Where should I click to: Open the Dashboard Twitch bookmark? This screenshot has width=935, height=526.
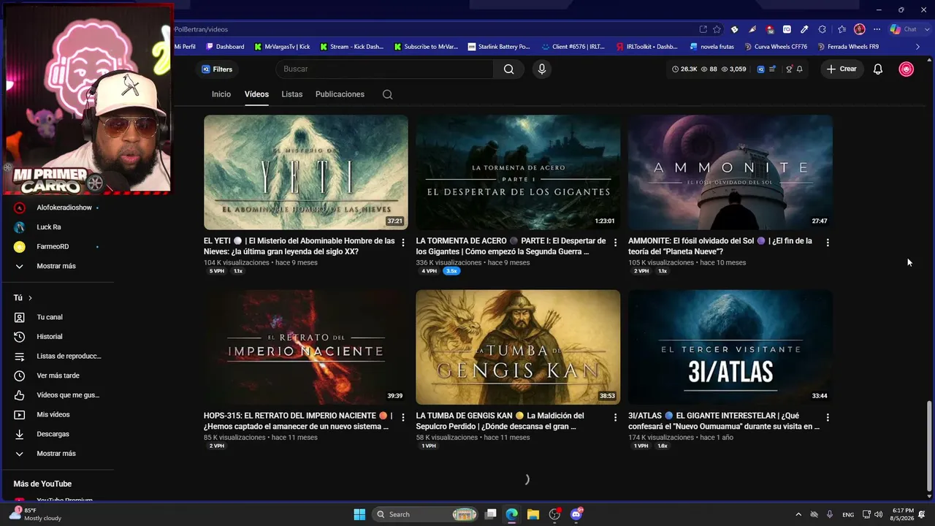click(225, 47)
